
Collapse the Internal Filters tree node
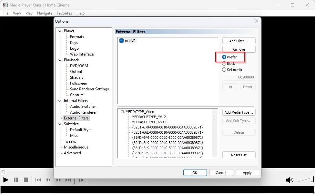(60, 101)
